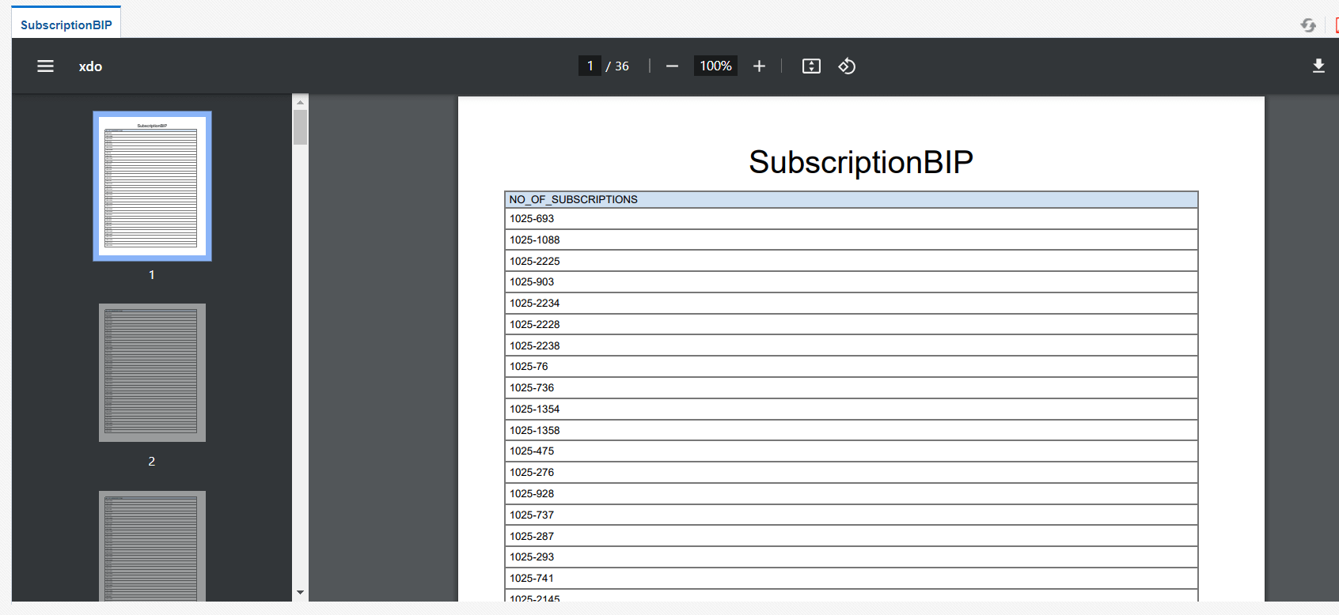
Task: Open the SubscriptionBIP tab
Action: [66, 25]
